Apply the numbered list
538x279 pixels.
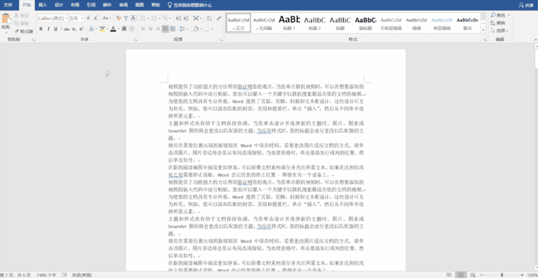pyautogui.click(x=154, y=18)
